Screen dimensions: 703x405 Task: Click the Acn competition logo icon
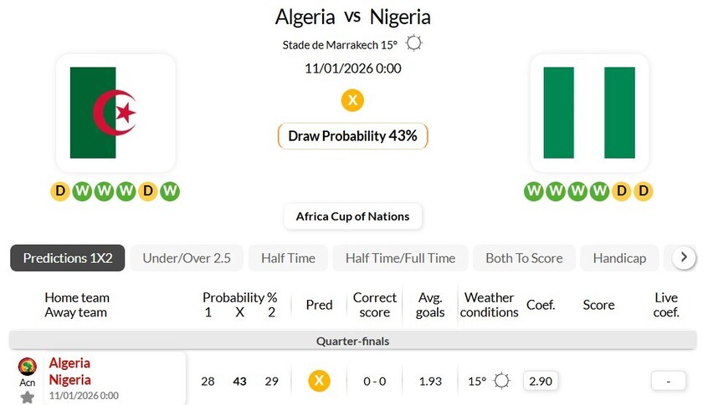[28, 367]
